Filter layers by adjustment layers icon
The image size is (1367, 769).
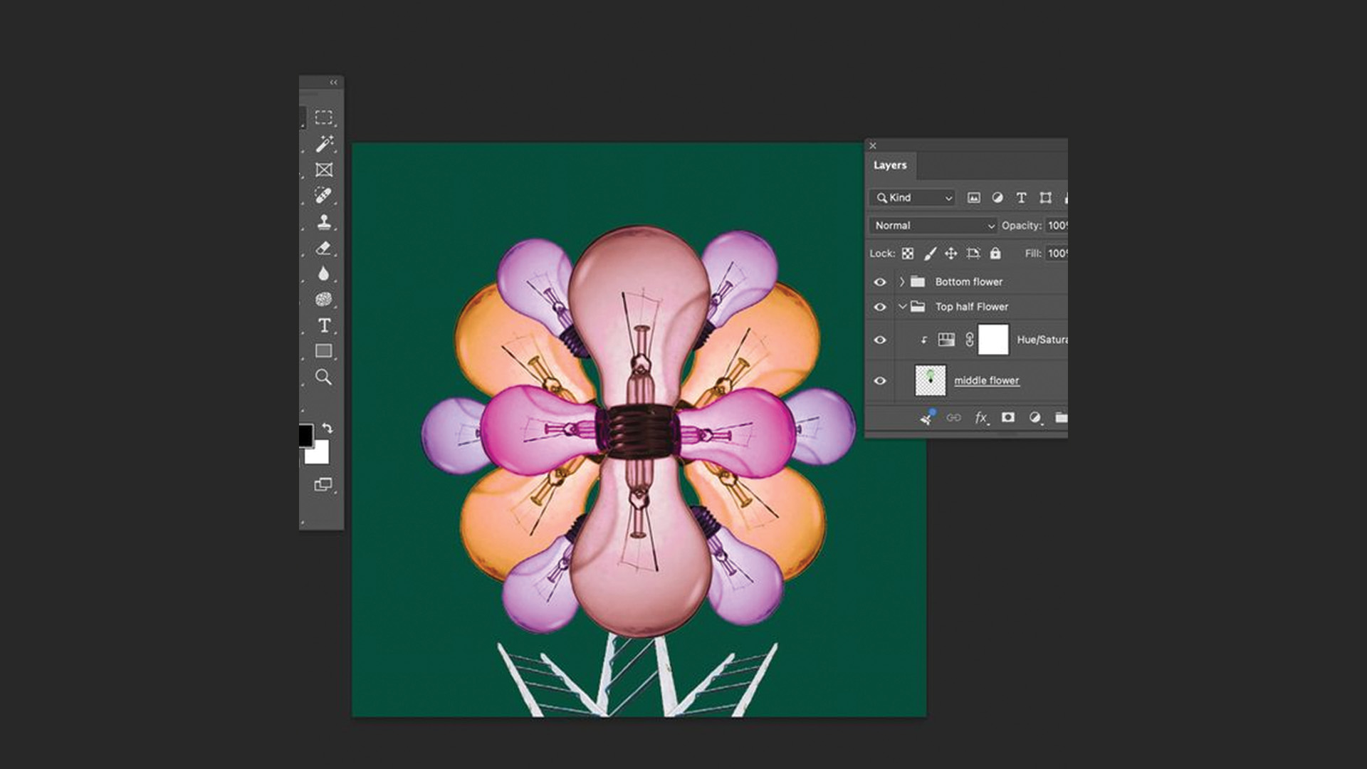[997, 198]
